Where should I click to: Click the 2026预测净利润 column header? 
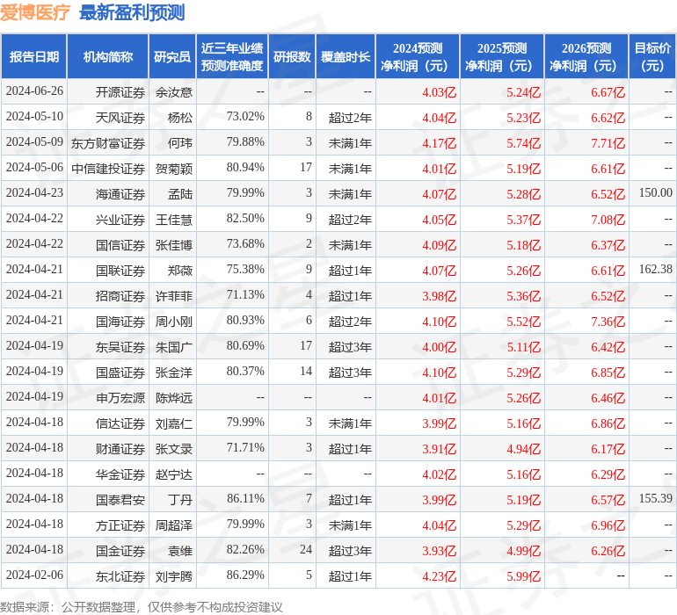tap(586, 56)
